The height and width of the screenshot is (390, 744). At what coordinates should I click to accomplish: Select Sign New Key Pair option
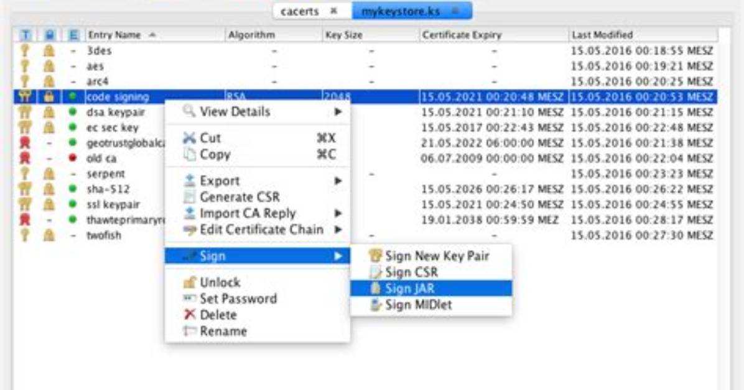pos(431,256)
